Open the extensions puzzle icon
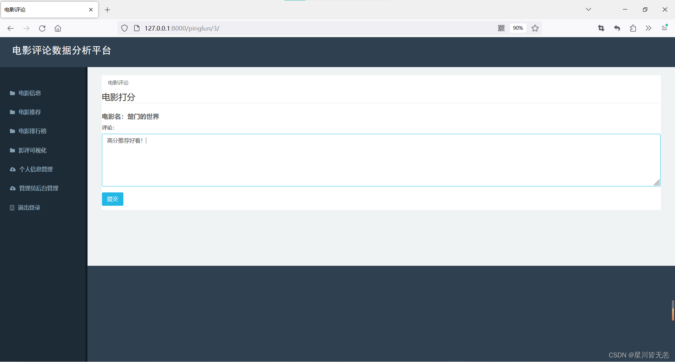 pos(633,28)
